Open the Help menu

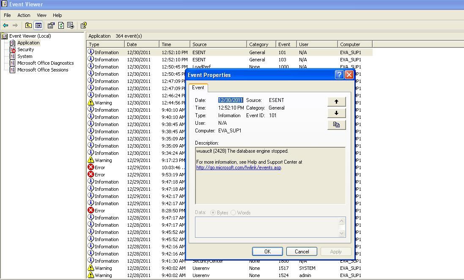pyautogui.click(x=58, y=15)
